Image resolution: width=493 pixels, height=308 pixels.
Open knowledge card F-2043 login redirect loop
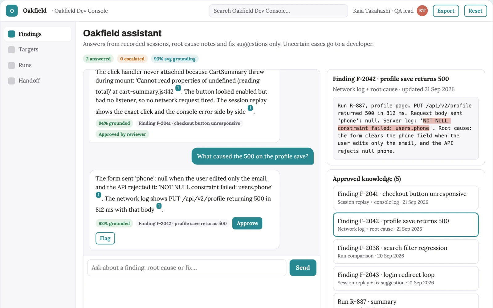(x=405, y=278)
